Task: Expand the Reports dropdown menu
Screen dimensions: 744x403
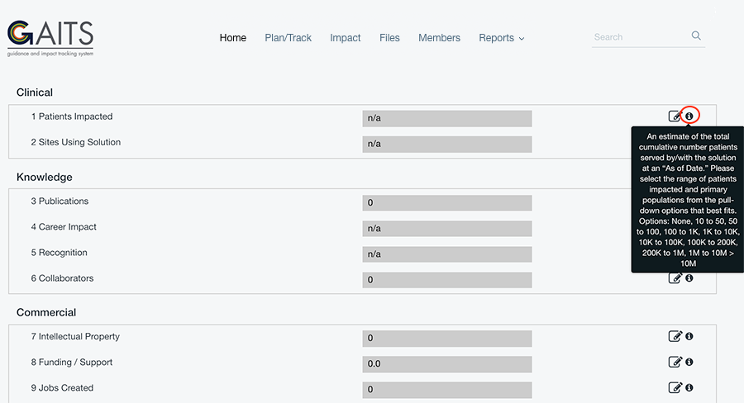Action: pyautogui.click(x=501, y=38)
